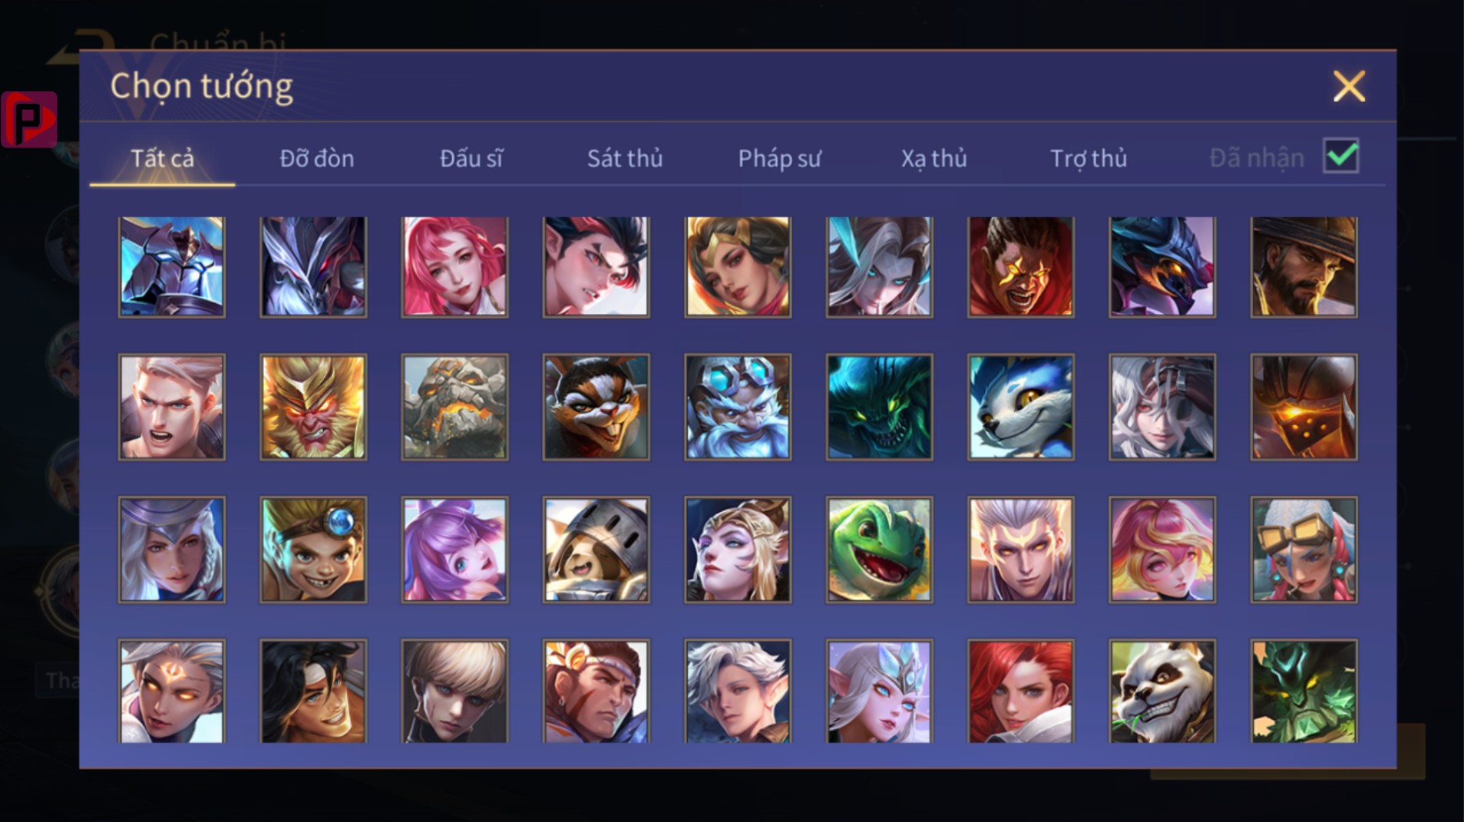Image resolution: width=1464 pixels, height=822 pixels.
Task: Pick the white-bearded goggles dwarf hero
Action: 738,407
